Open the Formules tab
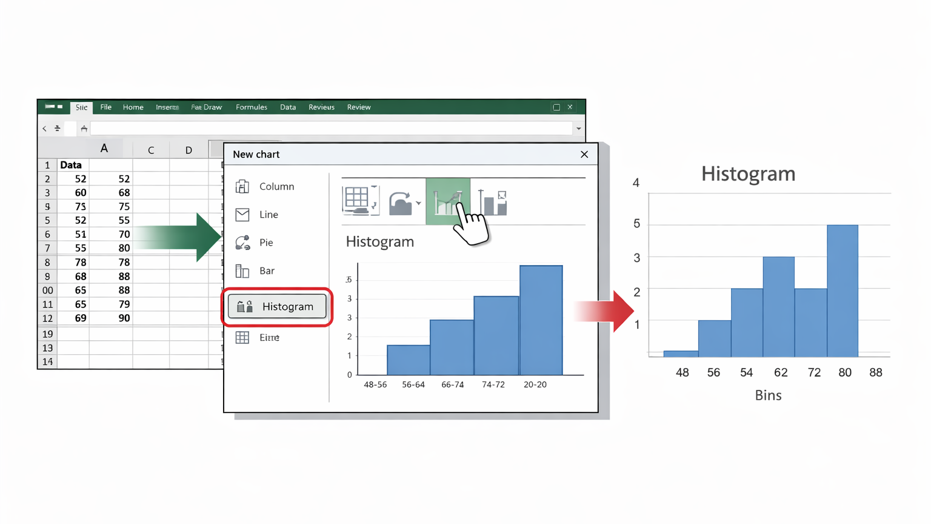 pyautogui.click(x=251, y=107)
